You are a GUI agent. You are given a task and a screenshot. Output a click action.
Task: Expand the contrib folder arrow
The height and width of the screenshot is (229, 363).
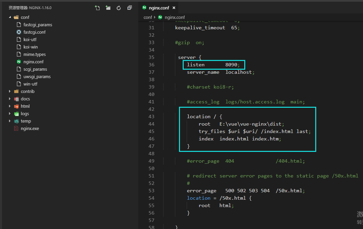click(10, 91)
